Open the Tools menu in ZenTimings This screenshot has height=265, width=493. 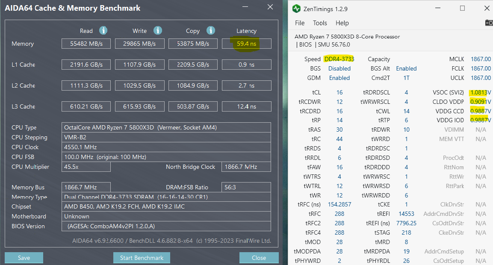click(320, 23)
